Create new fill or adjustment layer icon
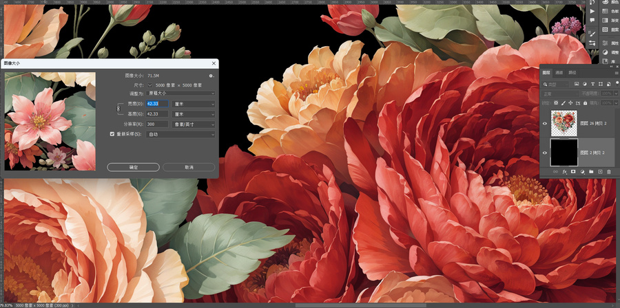This screenshot has width=620, height=308. [x=582, y=172]
